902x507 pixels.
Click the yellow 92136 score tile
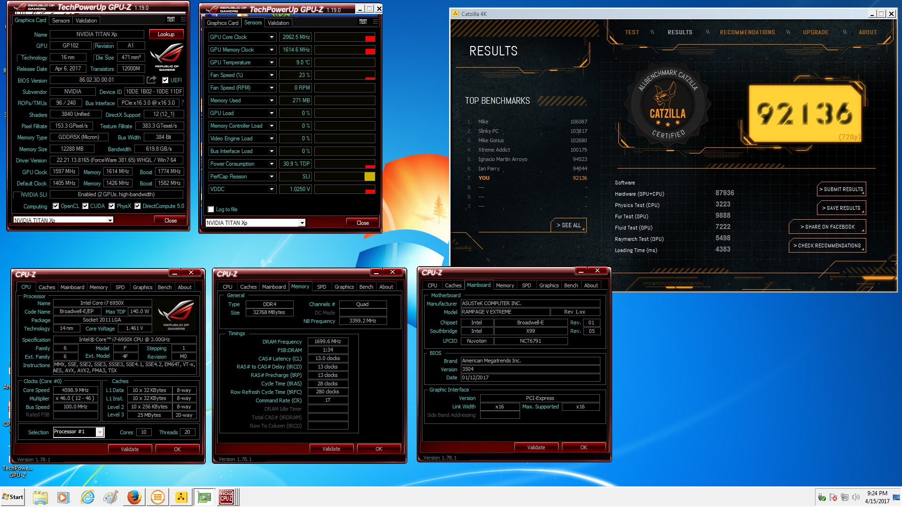pyautogui.click(x=805, y=113)
